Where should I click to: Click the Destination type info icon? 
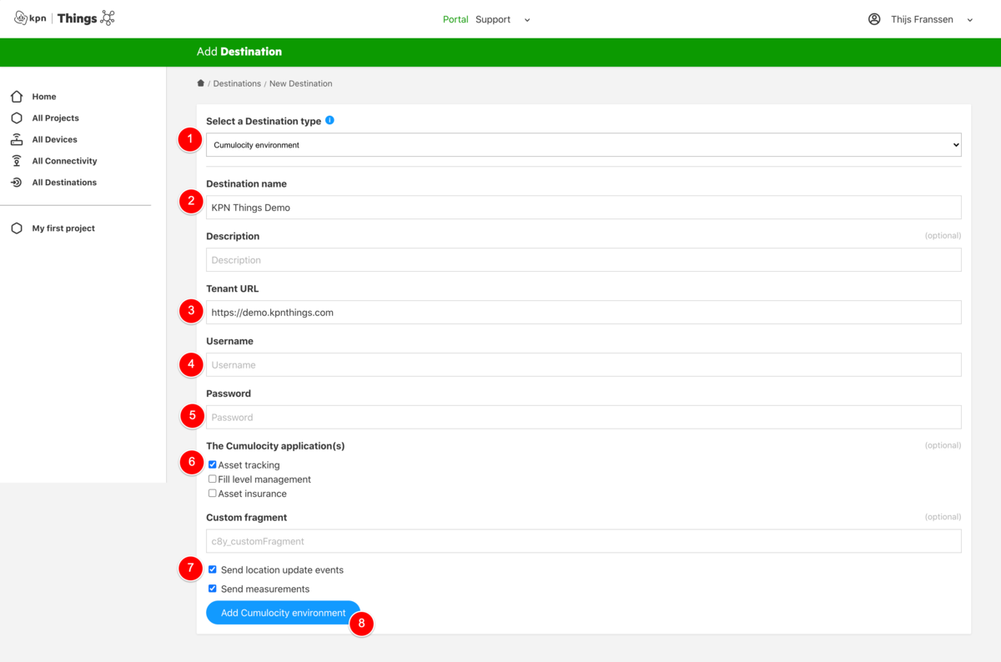pyautogui.click(x=329, y=120)
